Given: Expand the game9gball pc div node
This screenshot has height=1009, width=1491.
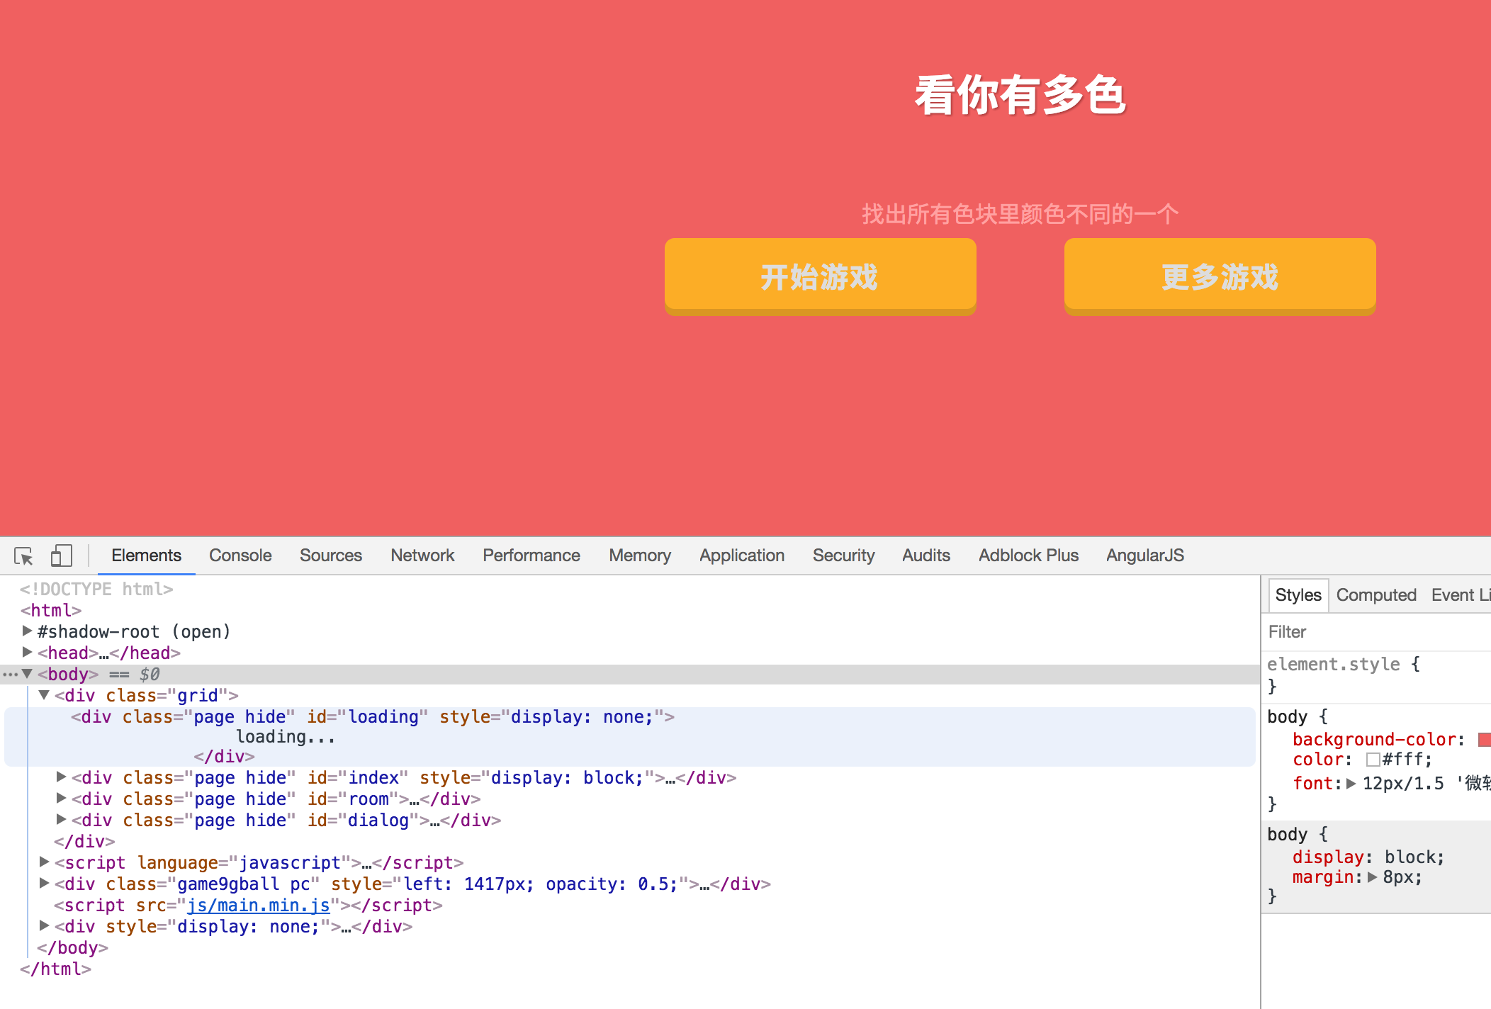Looking at the screenshot, I should click(44, 884).
